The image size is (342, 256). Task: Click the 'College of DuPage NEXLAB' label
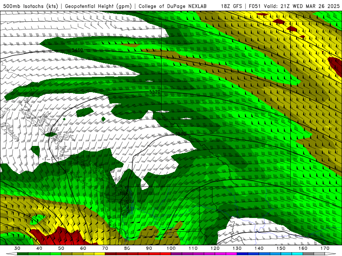[x=172, y=6]
